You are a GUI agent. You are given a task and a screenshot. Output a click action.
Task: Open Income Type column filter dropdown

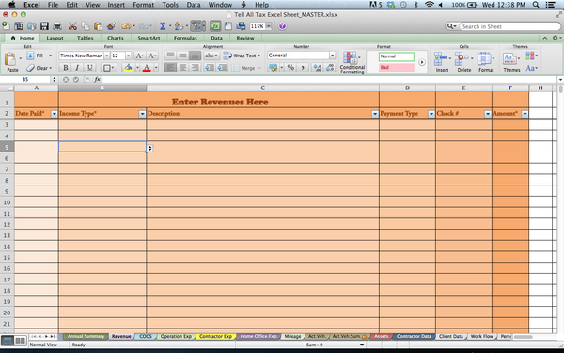pyautogui.click(x=142, y=114)
